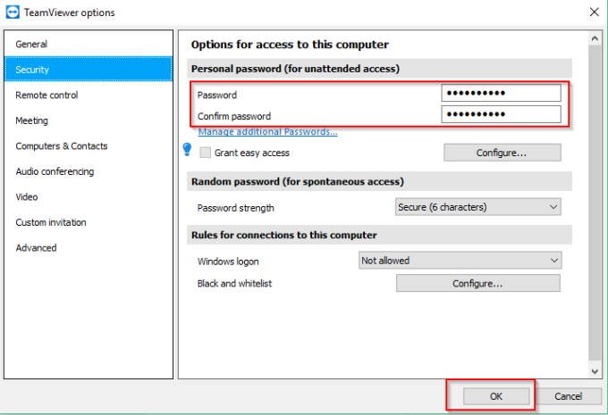Click the 'Windows logon' label
The image size is (608, 415).
(x=228, y=261)
